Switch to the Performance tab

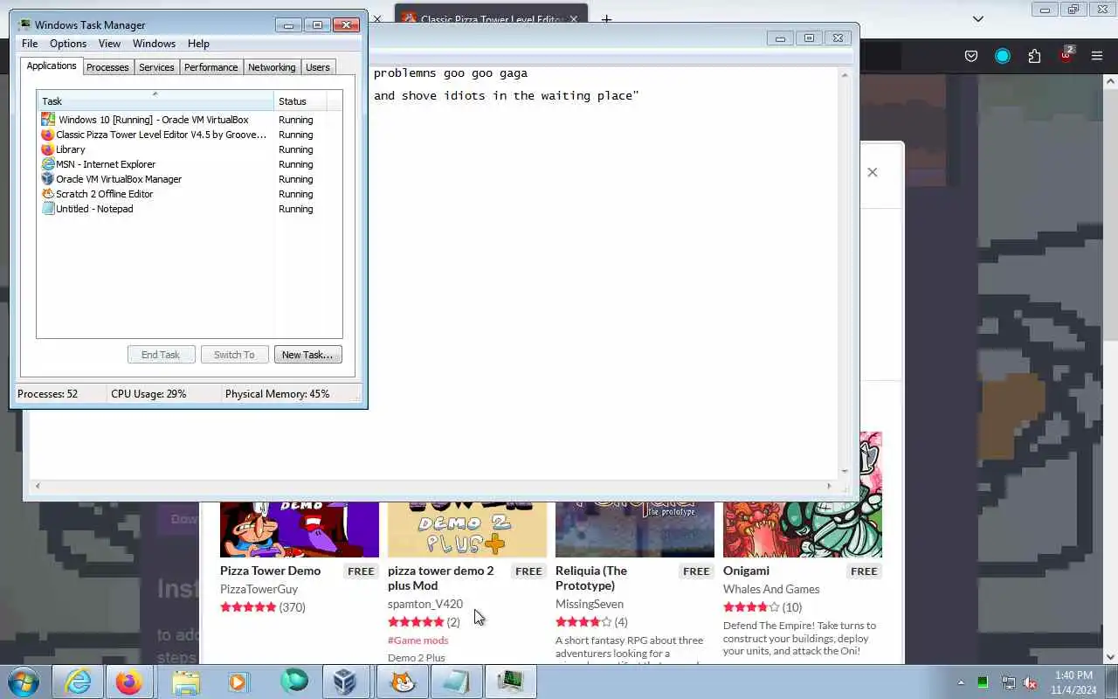210,67
